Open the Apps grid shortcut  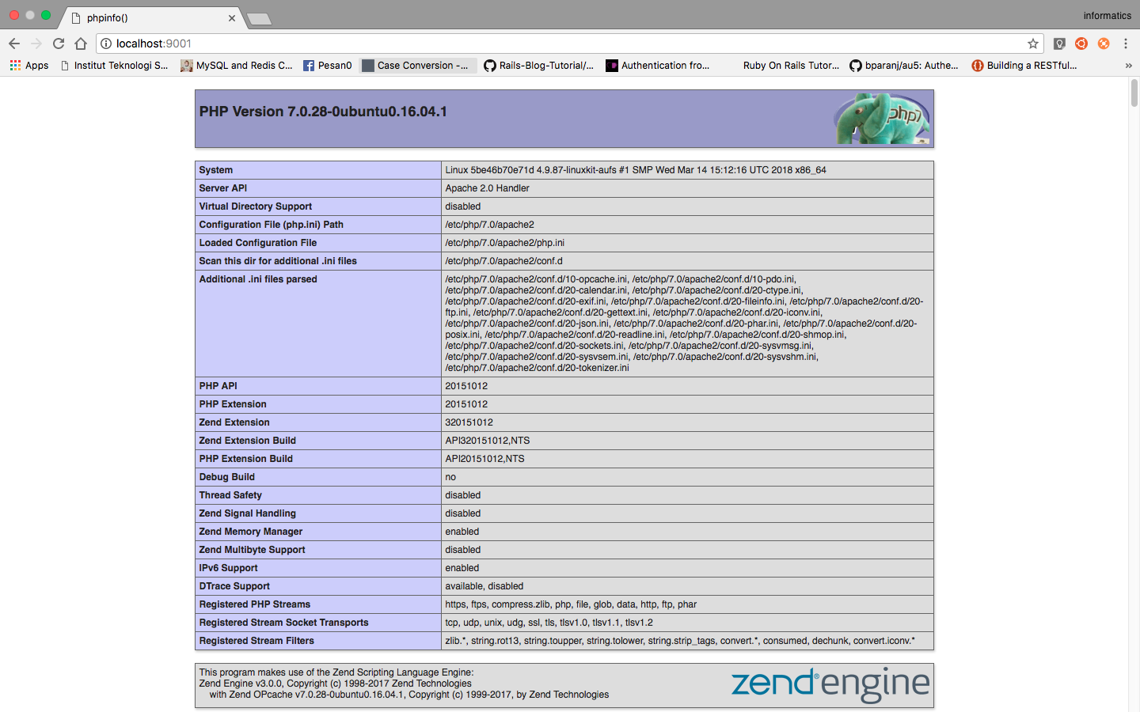(x=29, y=66)
